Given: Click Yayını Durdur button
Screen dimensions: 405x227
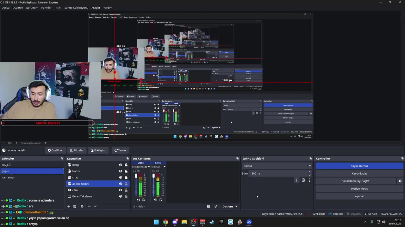Looking at the screenshot, I should (359, 166).
